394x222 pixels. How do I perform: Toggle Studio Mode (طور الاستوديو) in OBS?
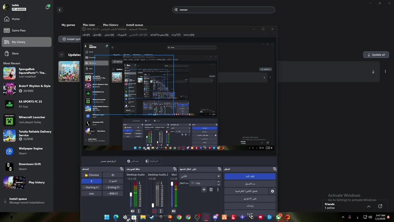coord(250,199)
